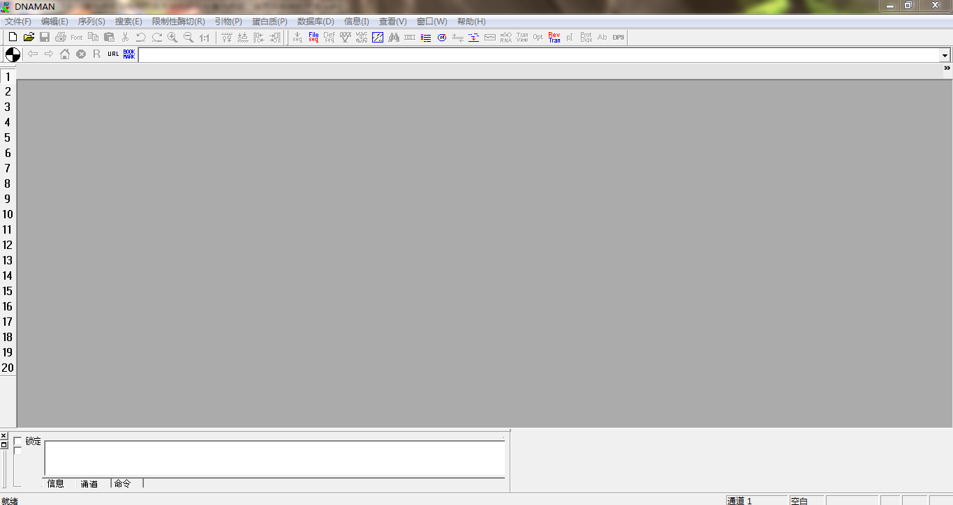This screenshot has width=953, height=505.
Task: Open the 窗口(W) menu
Action: tap(431, 22)
